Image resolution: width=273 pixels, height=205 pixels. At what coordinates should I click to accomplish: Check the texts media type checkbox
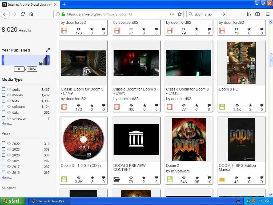click(x=3, y=101)
